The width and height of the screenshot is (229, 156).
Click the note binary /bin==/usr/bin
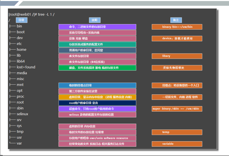click(177, 27)
